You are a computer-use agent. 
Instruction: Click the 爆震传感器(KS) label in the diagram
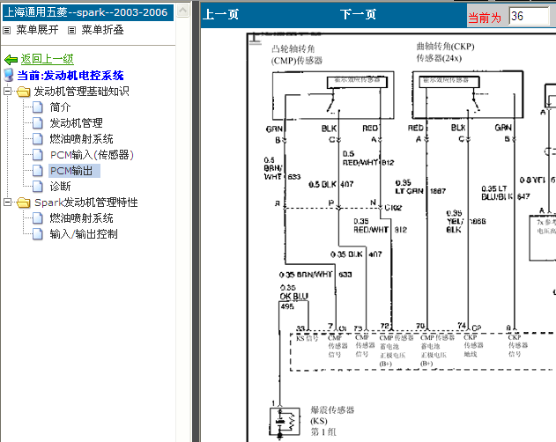[x=332, y=421]
